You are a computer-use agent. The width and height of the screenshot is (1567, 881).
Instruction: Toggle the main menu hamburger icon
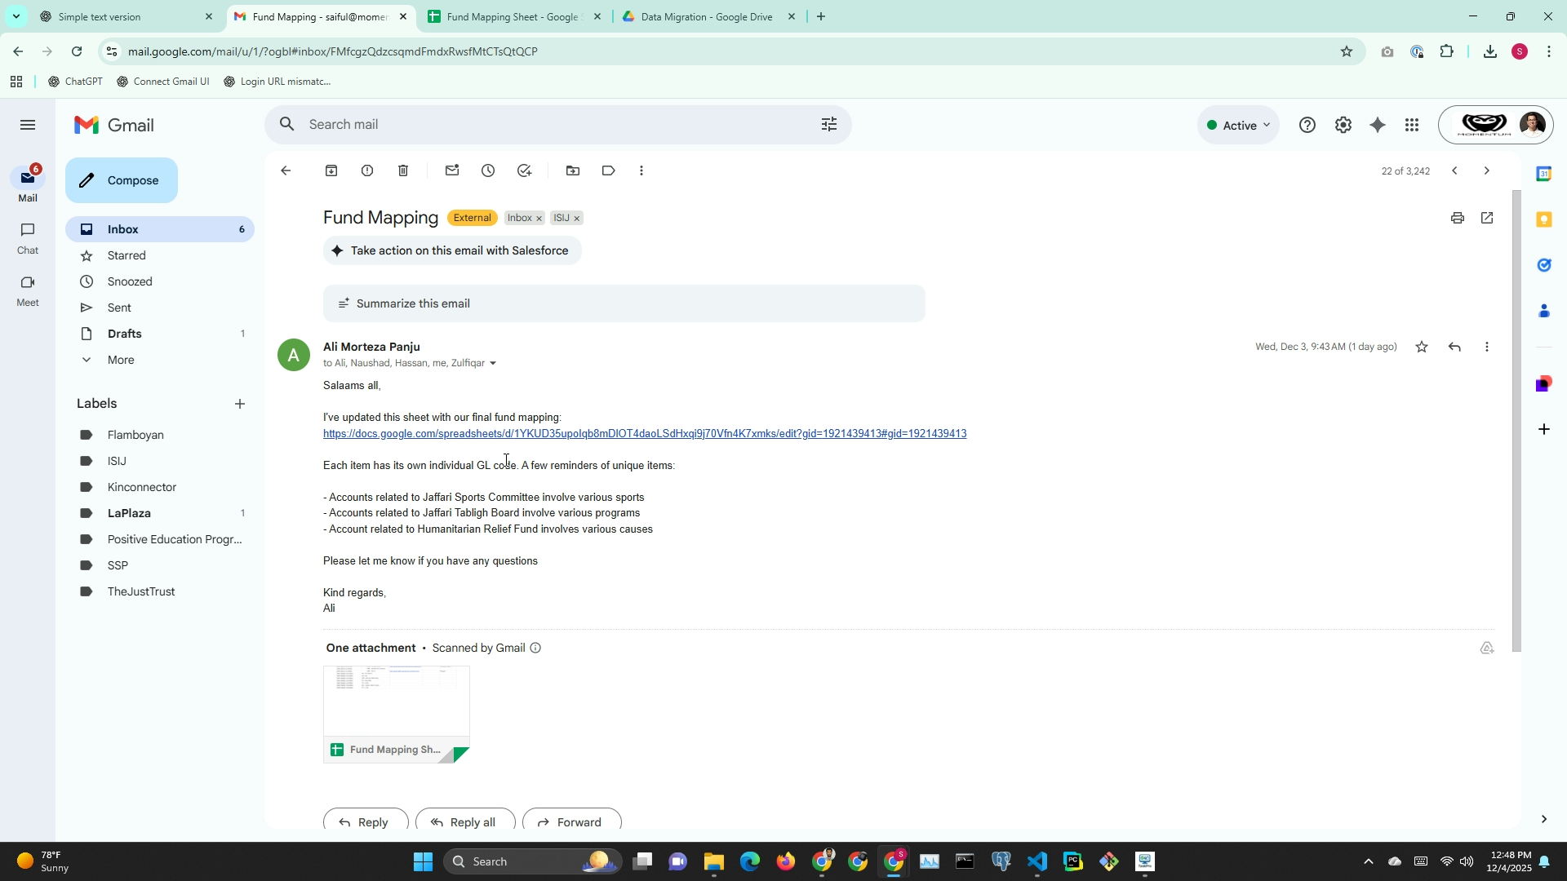point(28,125)
